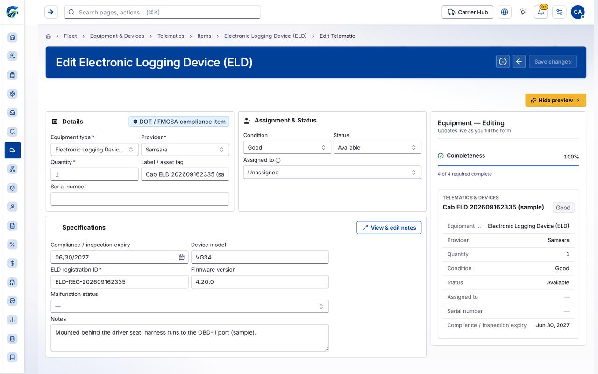Click the breadcrumb home icon
The height and width of the screenshot is (374, 598).
[x=49, y=36]
